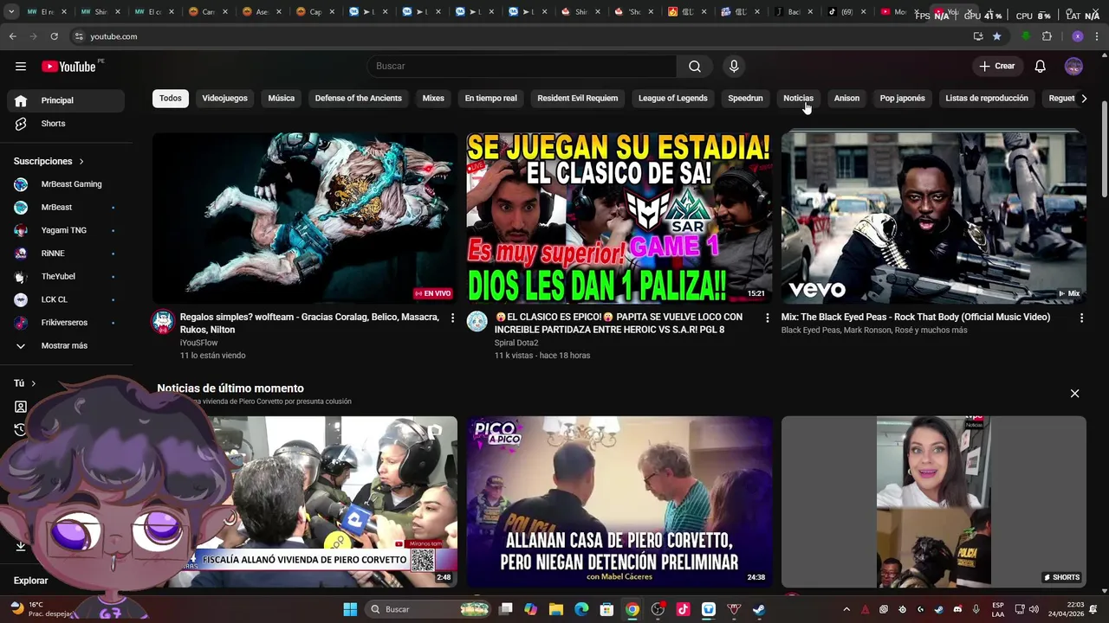Click the search magnifier button

(x=695, y=67)
